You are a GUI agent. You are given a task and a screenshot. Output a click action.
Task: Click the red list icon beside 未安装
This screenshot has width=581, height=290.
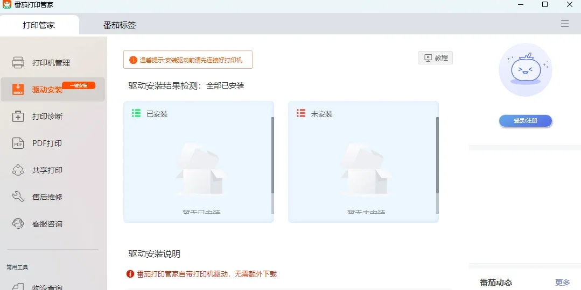click(x=301, y=113)
